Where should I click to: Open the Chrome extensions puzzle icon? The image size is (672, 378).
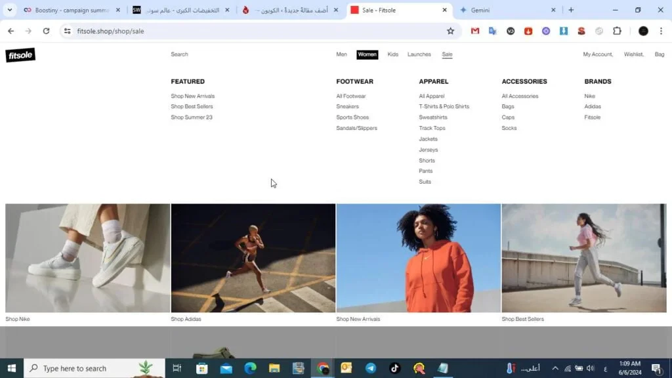(617, 31)
